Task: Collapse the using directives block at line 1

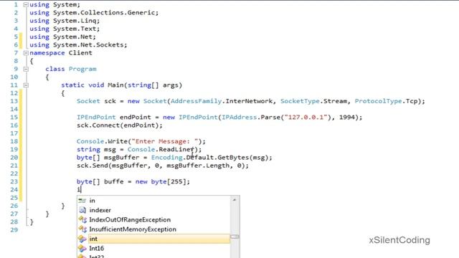Action: (x=26, y=5)
